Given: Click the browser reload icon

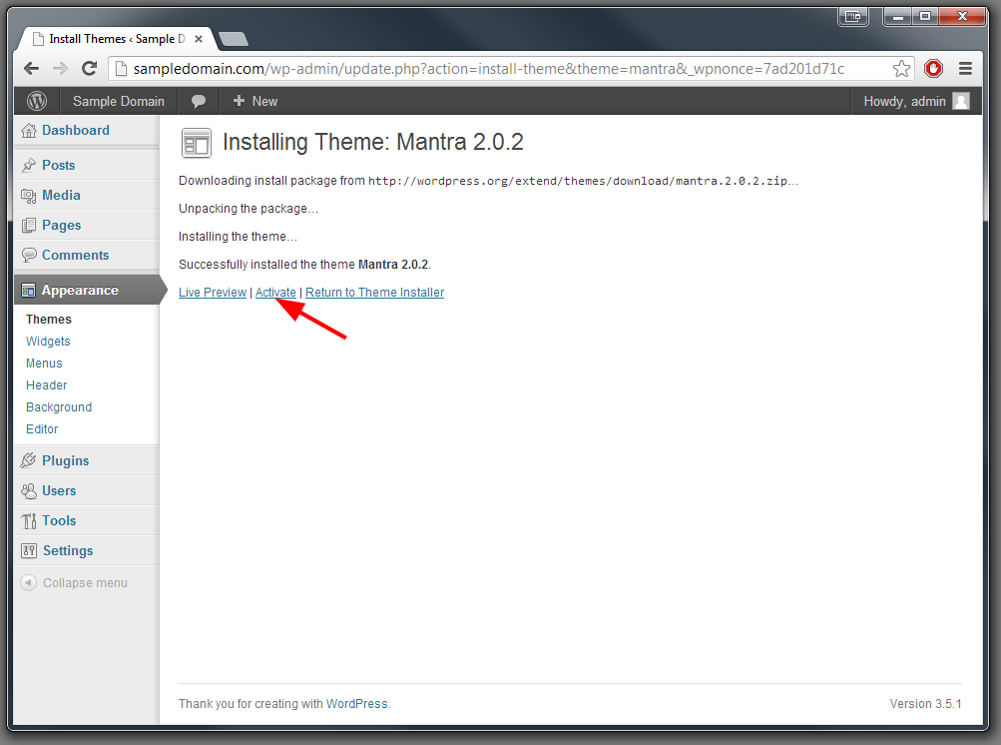Looking at the screenshot, I should point(89,69).
